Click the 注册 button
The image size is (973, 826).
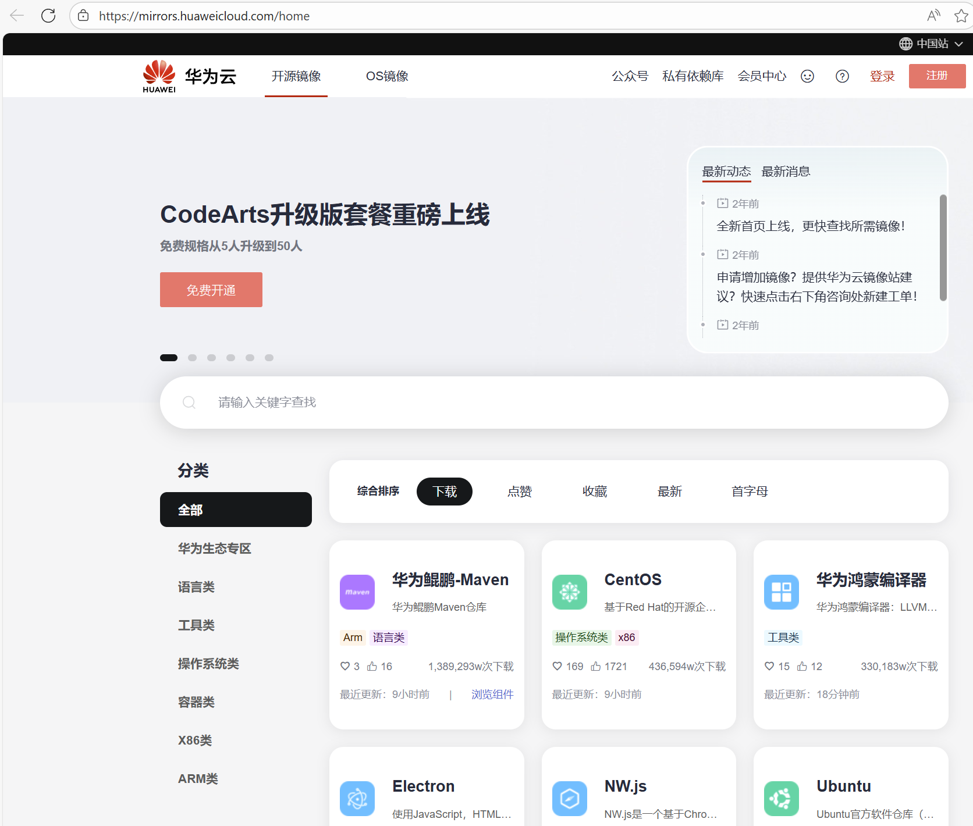coord(937,76)
